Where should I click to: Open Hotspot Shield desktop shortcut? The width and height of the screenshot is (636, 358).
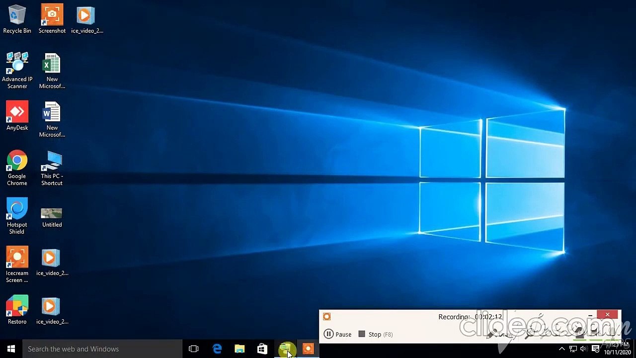(x=17, y=216)
